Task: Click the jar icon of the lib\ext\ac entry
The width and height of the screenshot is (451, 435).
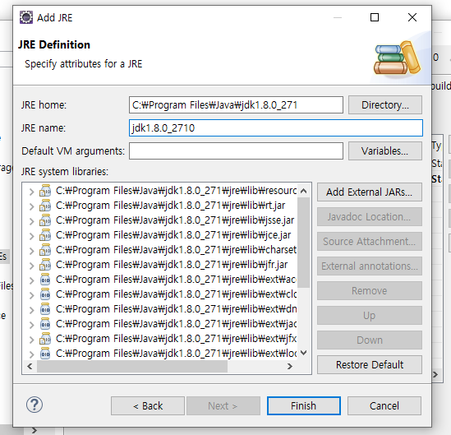Action: (x=45, y=280)
